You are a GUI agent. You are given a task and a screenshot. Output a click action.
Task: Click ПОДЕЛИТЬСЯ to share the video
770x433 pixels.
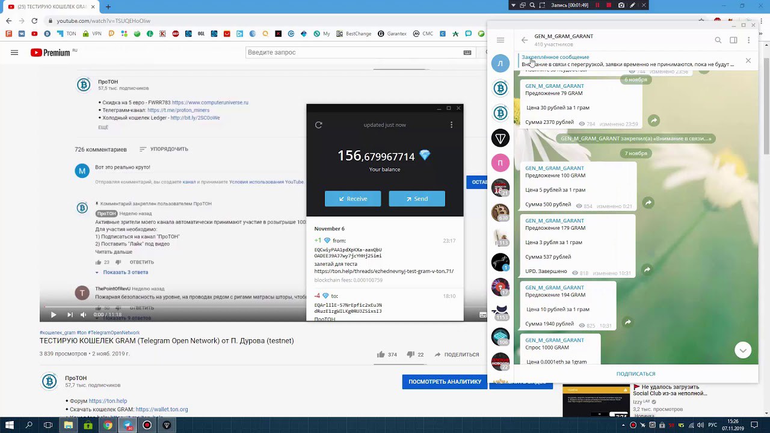(x=457, y=355)
